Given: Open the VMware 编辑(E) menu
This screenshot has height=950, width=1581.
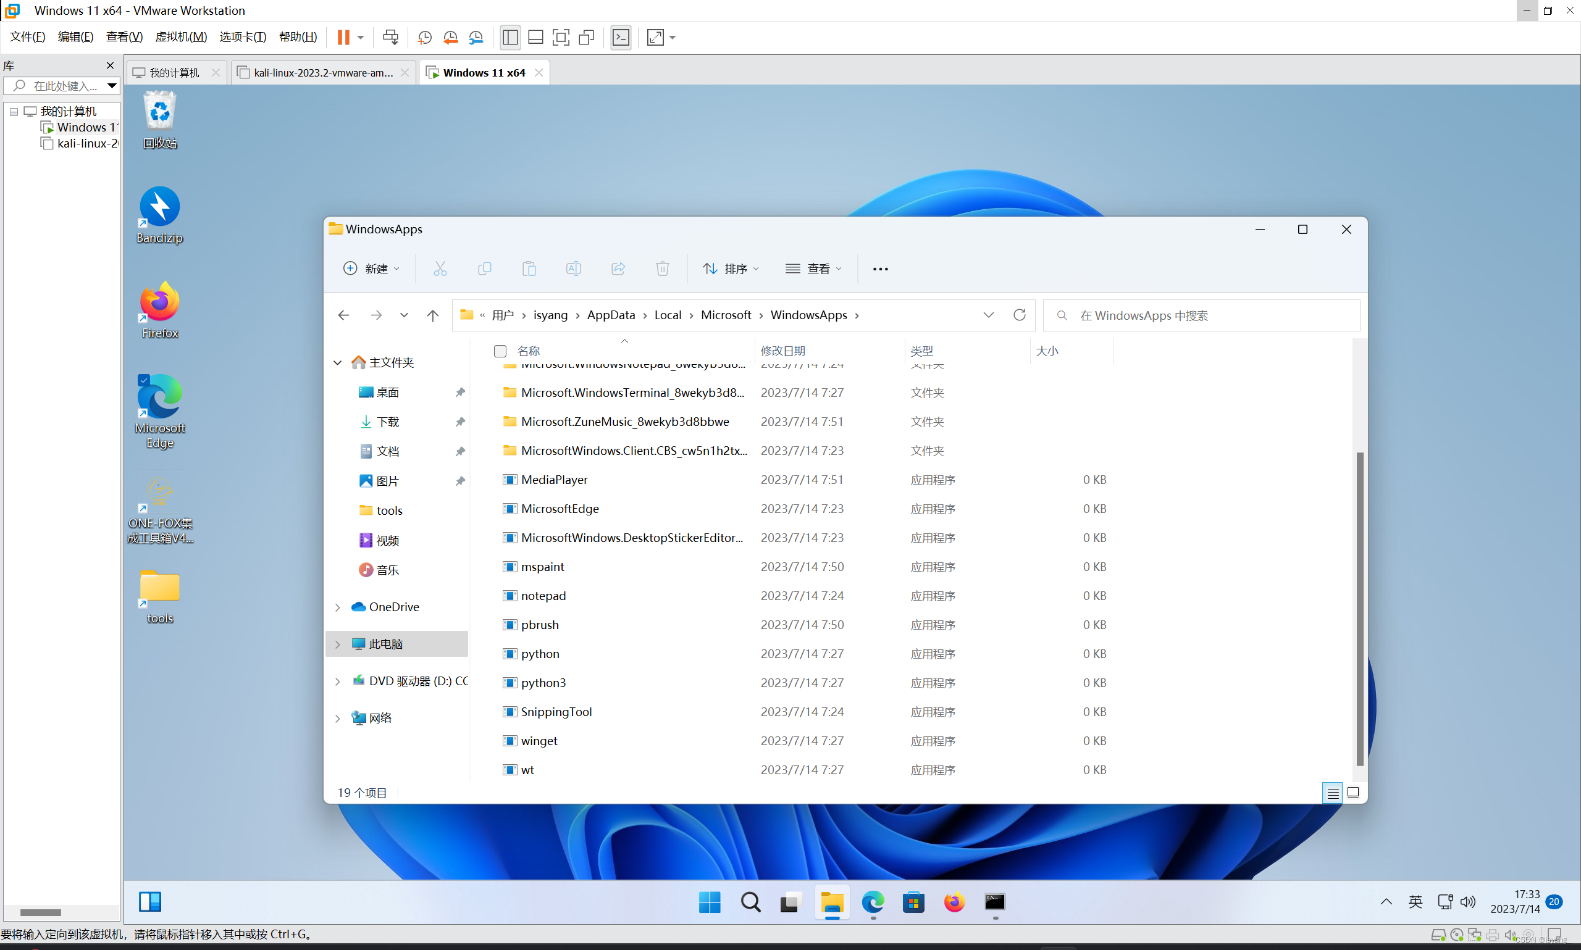Looking at the screenshot, I should [75, 37].
